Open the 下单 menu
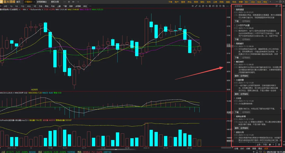Screen dimensions: 285x153 click(x=170, y=2)
